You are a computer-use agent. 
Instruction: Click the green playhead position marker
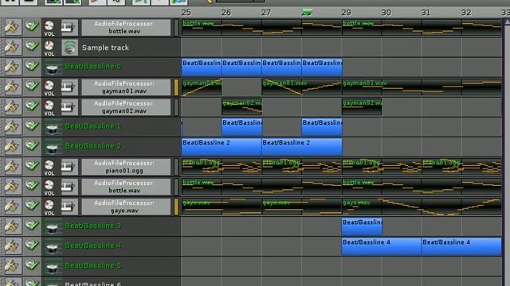(x=307, y=13)
